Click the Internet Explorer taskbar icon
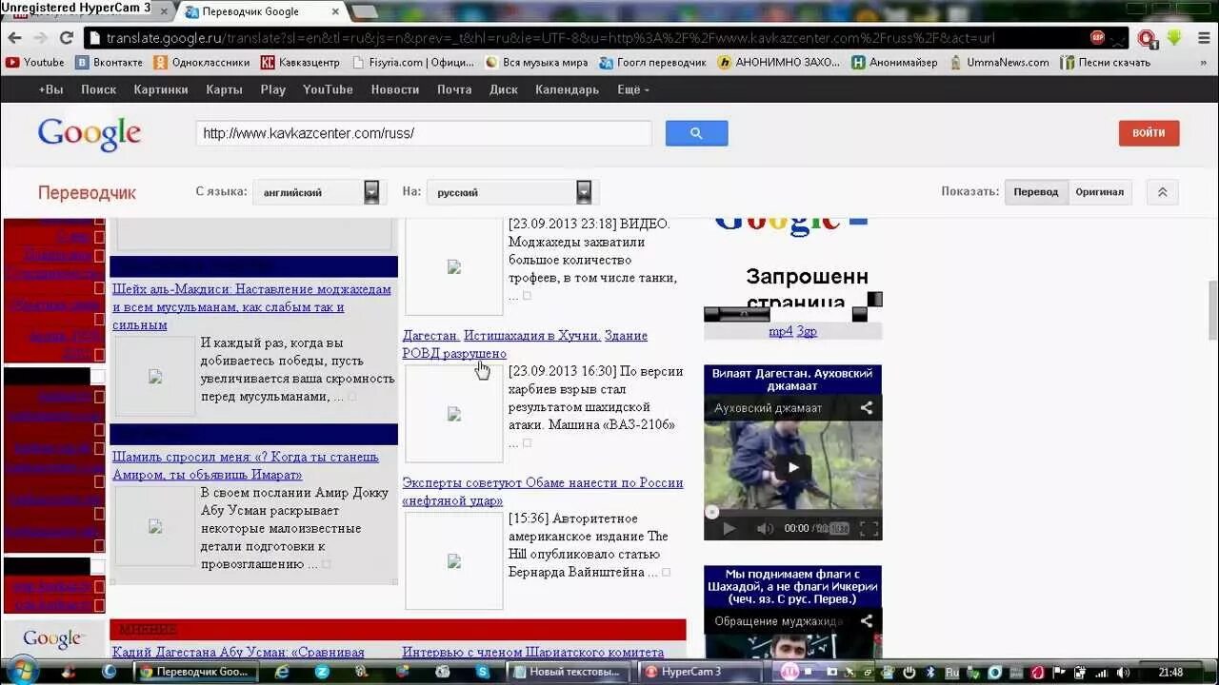Image resolution: width=1219 pixels, height=685 pixels. click(282, 672)
